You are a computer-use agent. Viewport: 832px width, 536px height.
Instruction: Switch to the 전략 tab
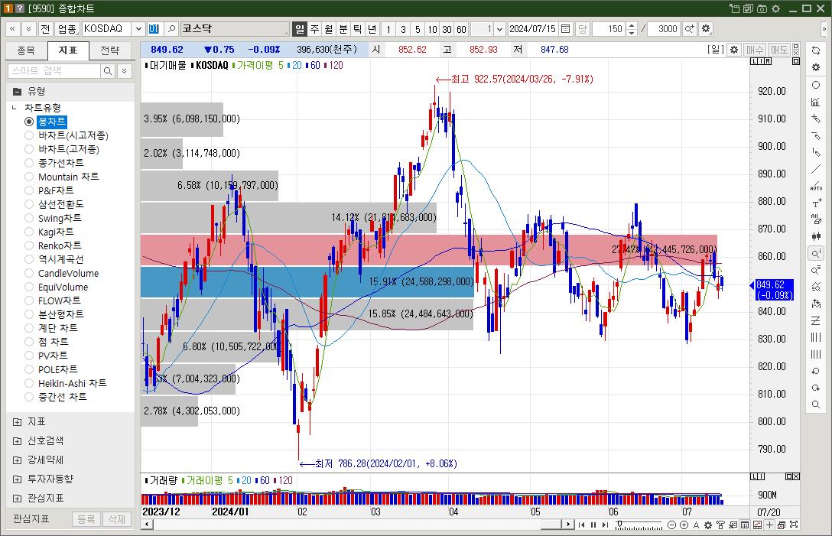[110, 50]
